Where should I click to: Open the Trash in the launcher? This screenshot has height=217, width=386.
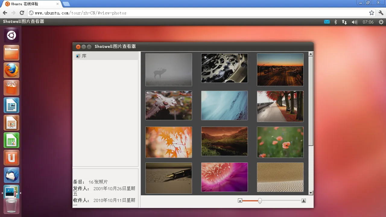pyautogui.click(x=11, y=207)
